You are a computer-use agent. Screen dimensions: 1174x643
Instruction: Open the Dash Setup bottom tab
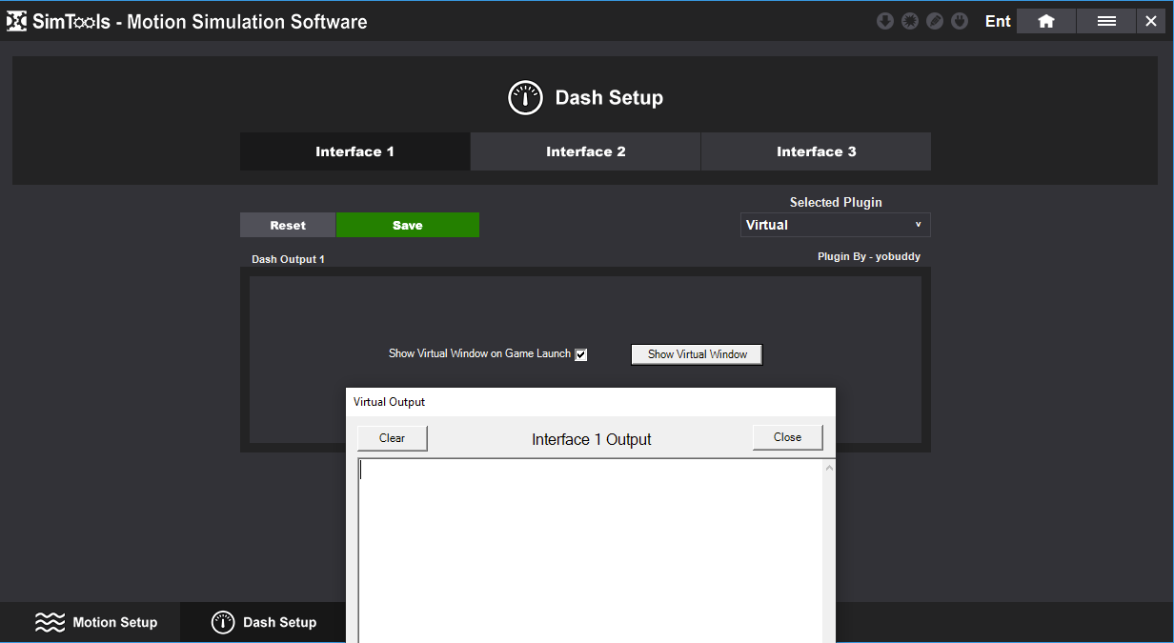click(264, 622)
